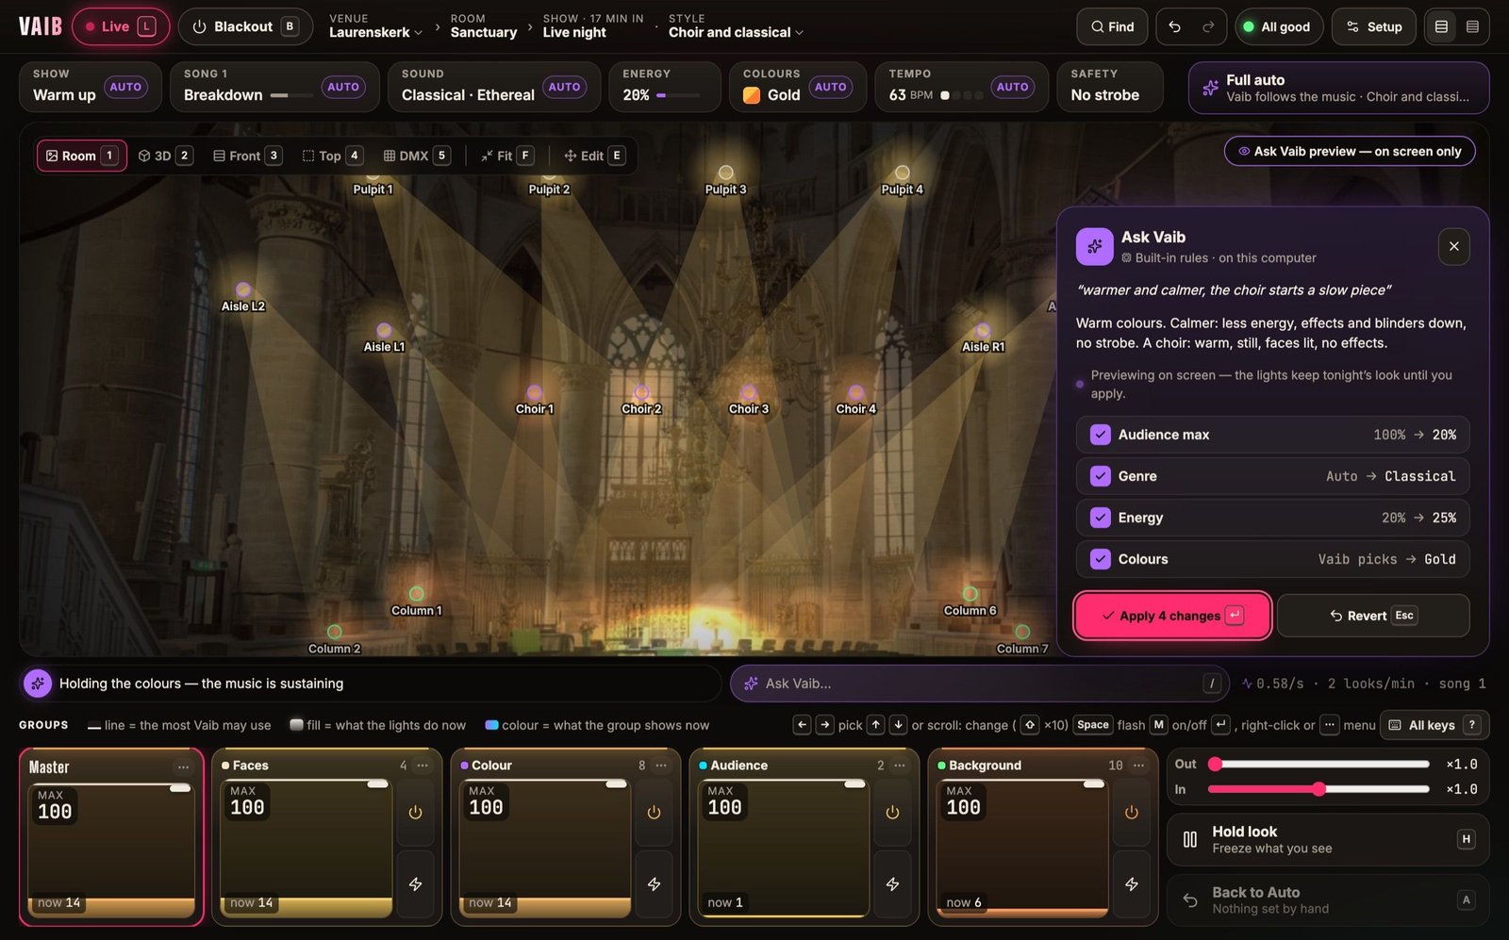Select the Pulpit 3 fixture marker

tap(725, 173)
